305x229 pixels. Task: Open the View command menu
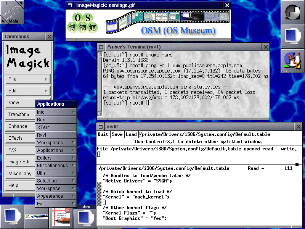click(20, 103)
